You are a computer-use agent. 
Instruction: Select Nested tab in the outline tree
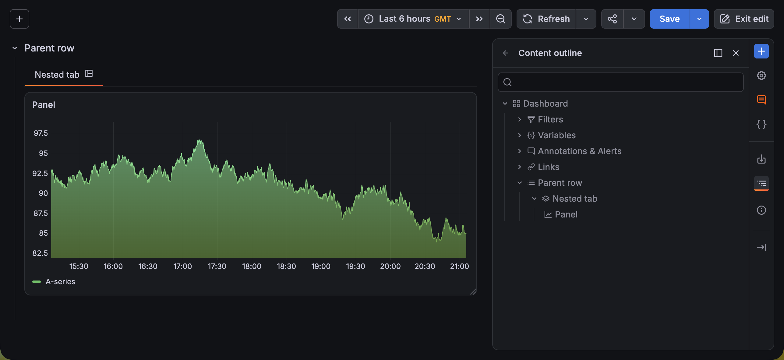click(x=575, y=199)
